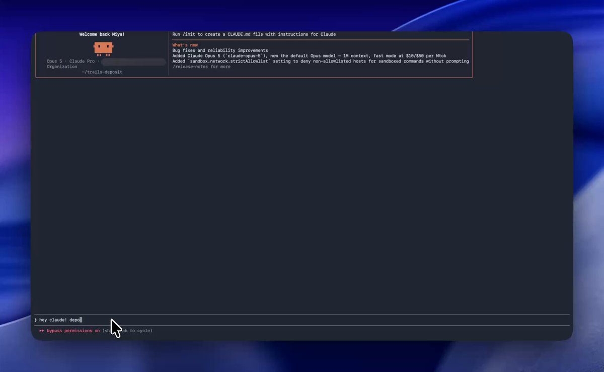Click the '/release-notes for more' hint
The height and width of the screenshot is (372, 604).
pyautogui.click(x=201, y=67)
